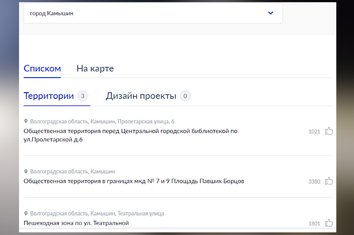Click the Территории count badge 3

click(83, 96)
